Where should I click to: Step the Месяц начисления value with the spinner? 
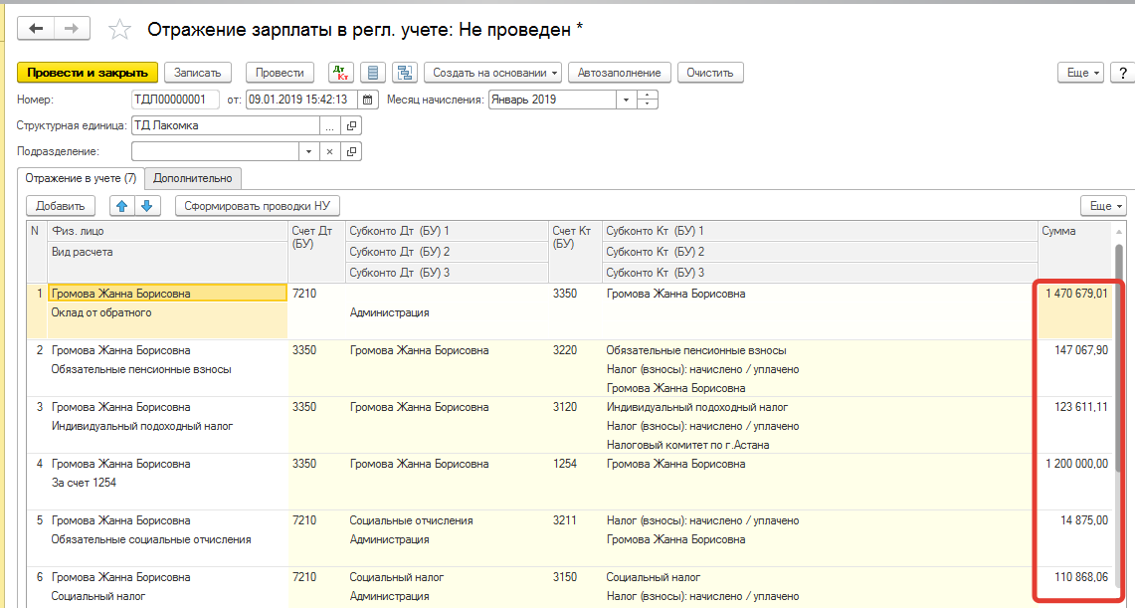click(648, 100)
